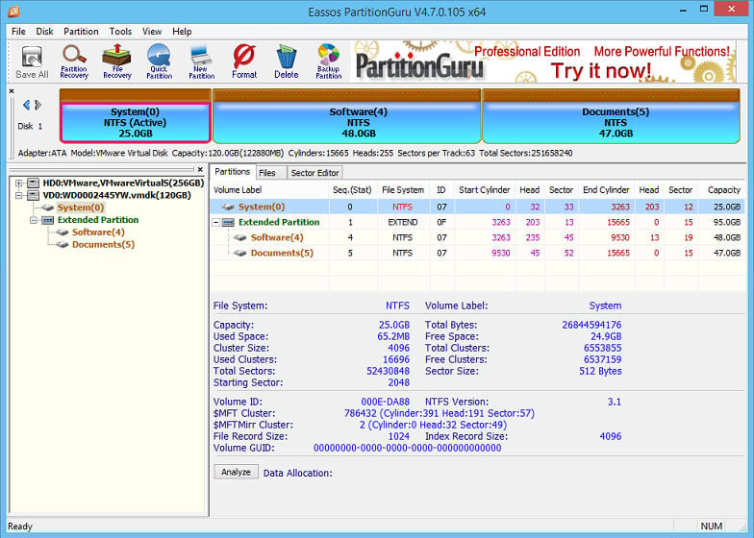Select Documents(5) in the left tree
The image size is (754, 538).
(103, 244)
